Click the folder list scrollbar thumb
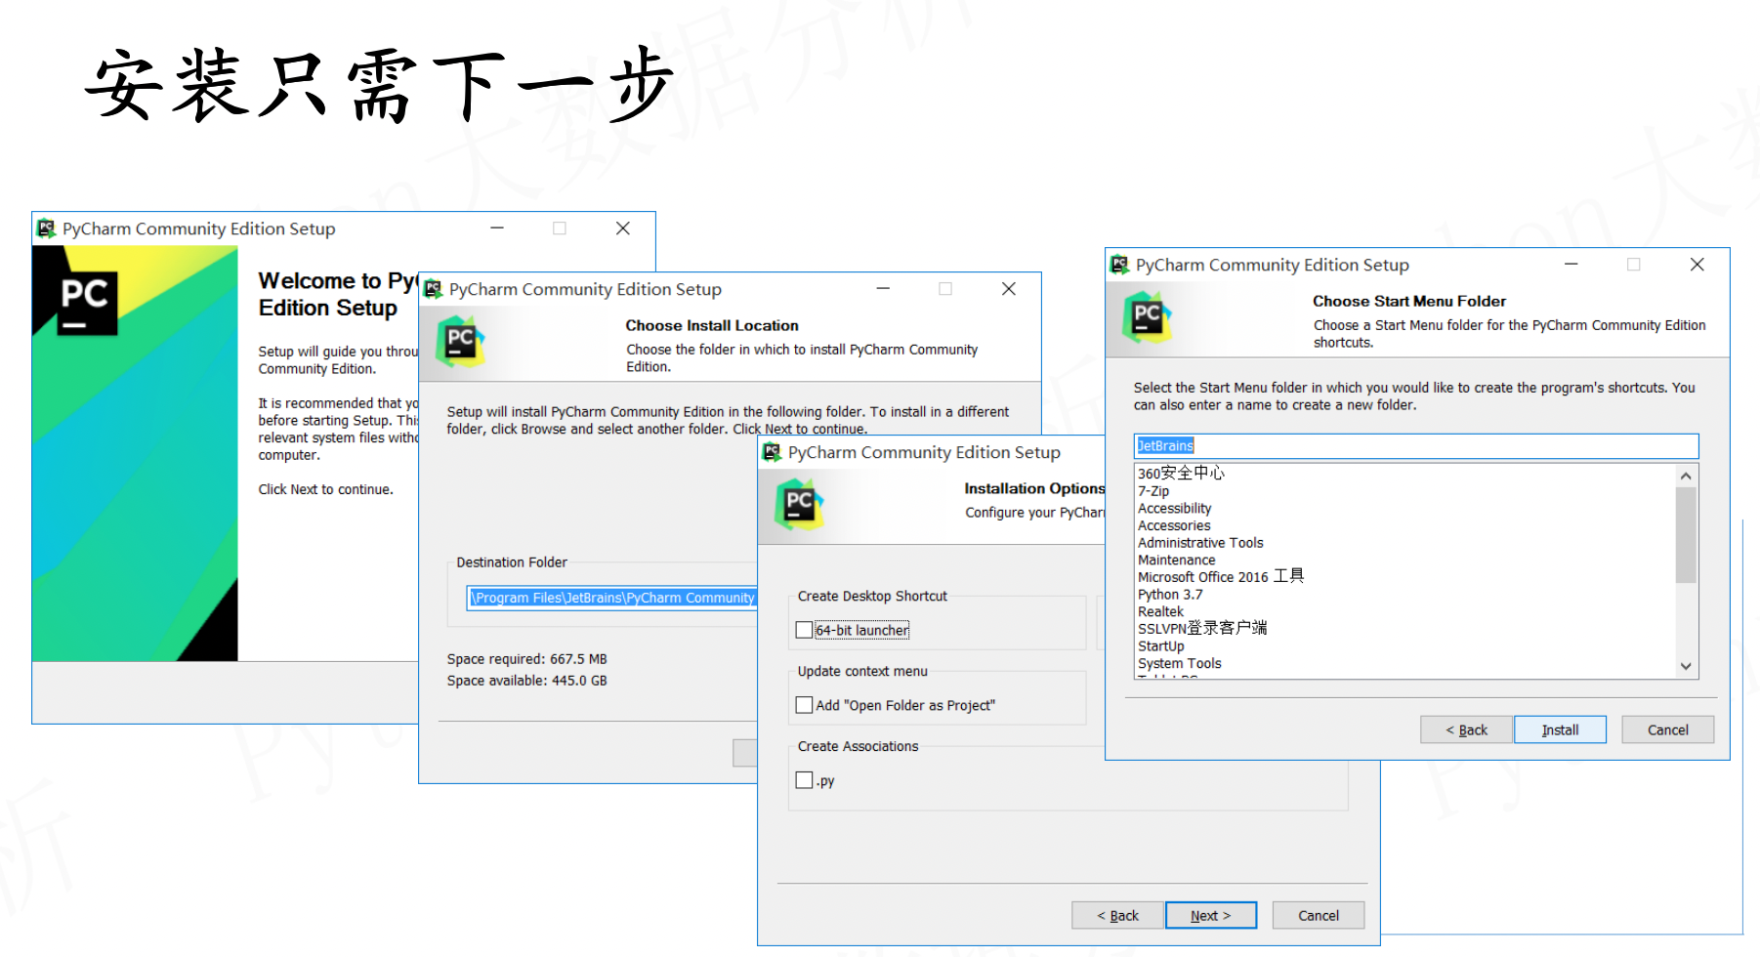This screenshot has height=957, width=1760. [x=1686, y=535]
